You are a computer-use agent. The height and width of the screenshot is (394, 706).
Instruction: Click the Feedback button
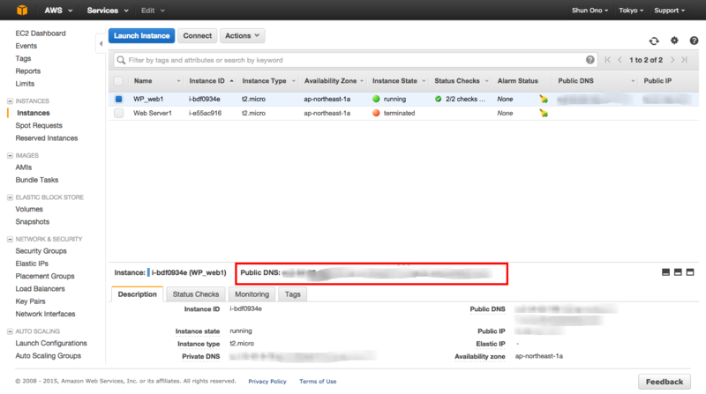pyautogui.click(x=665, y=382)
